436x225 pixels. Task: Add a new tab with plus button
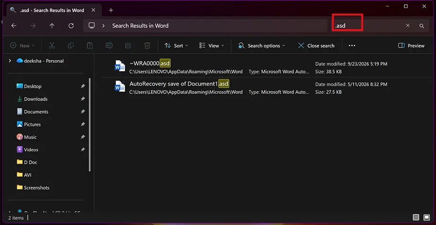click(111, 10)
